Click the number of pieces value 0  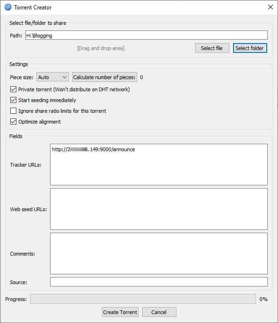coord(141,77)
